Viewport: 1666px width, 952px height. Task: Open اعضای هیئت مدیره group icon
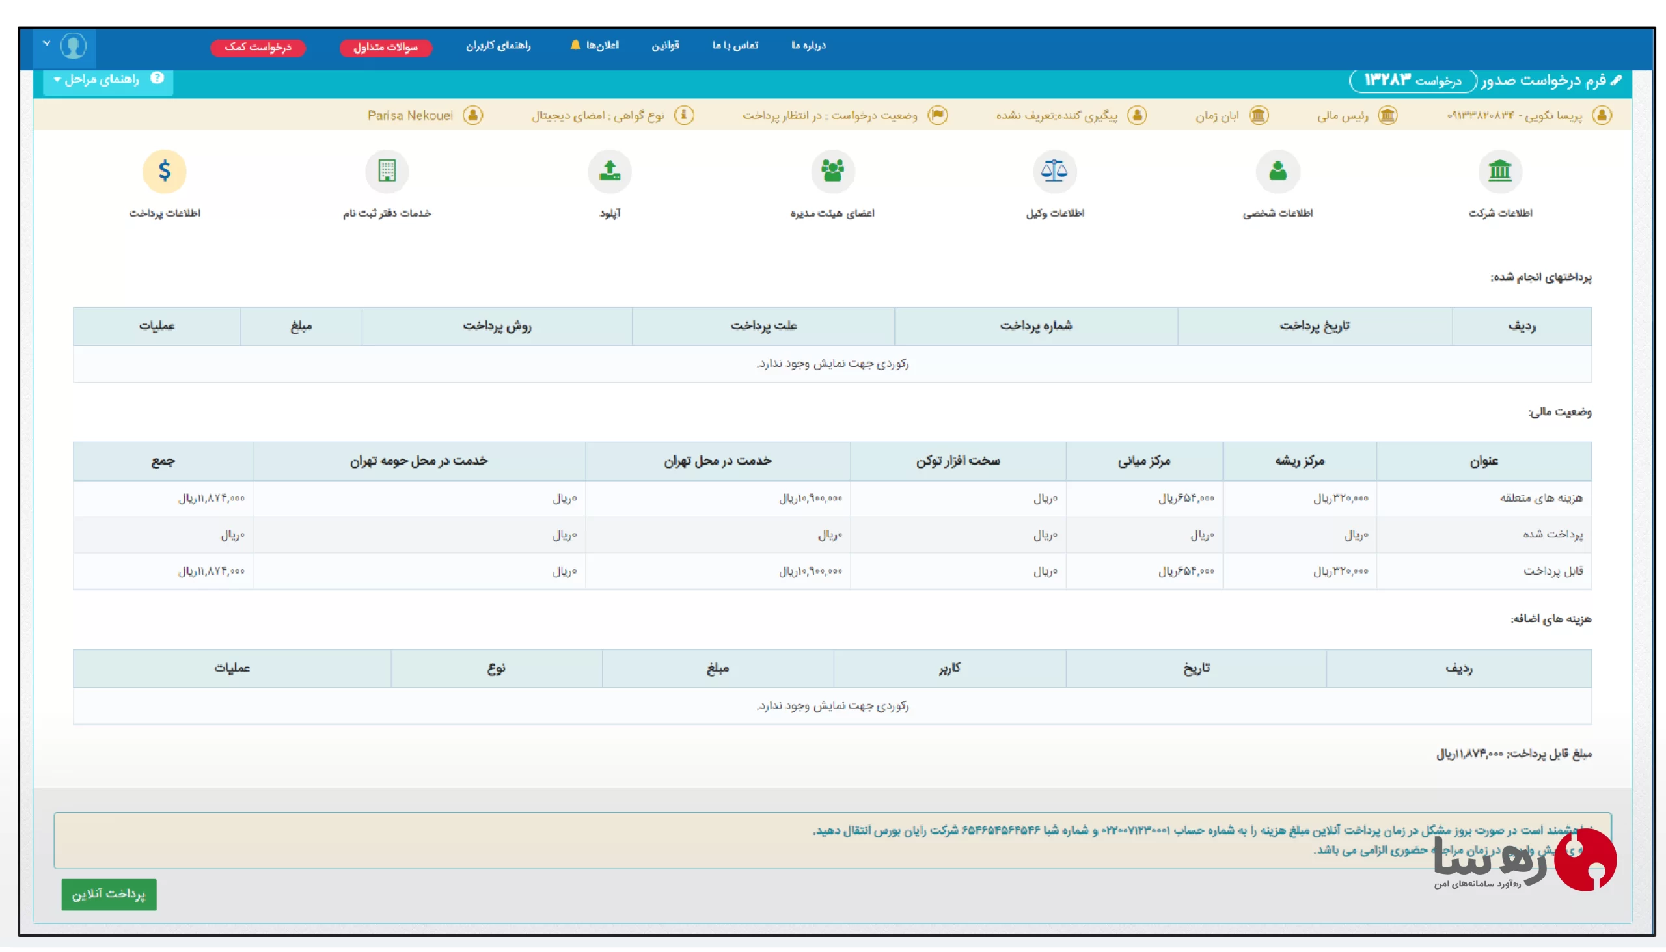click(832, 171)
